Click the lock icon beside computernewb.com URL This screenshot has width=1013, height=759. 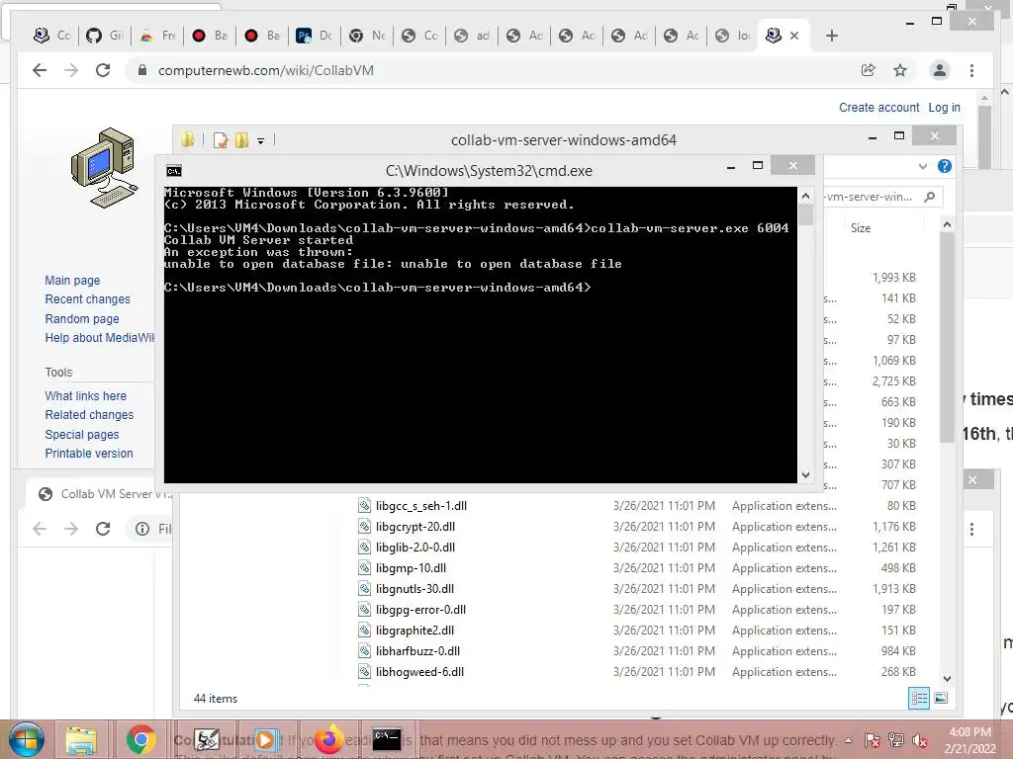(142, 70)
